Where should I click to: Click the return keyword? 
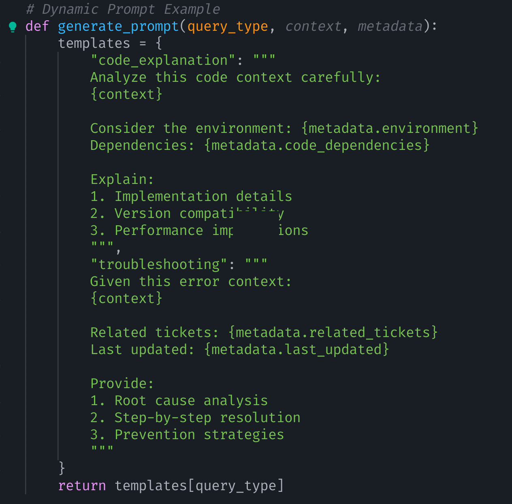click(82, 486)
